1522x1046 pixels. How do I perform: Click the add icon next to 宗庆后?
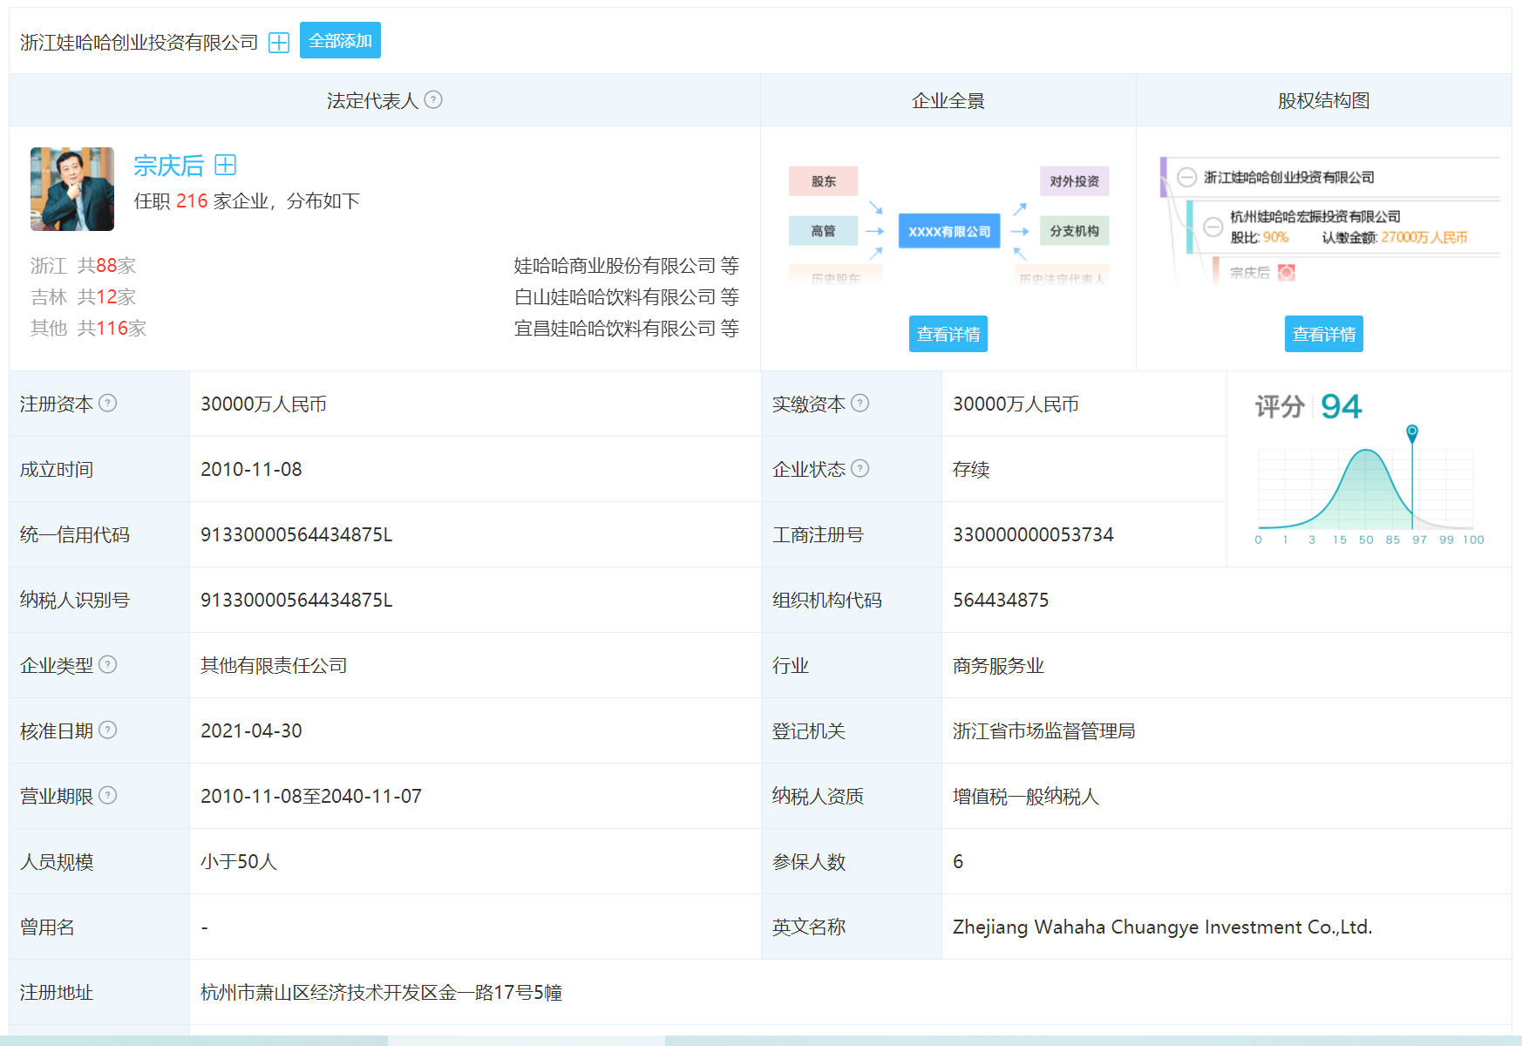click(x=226, y=165)
